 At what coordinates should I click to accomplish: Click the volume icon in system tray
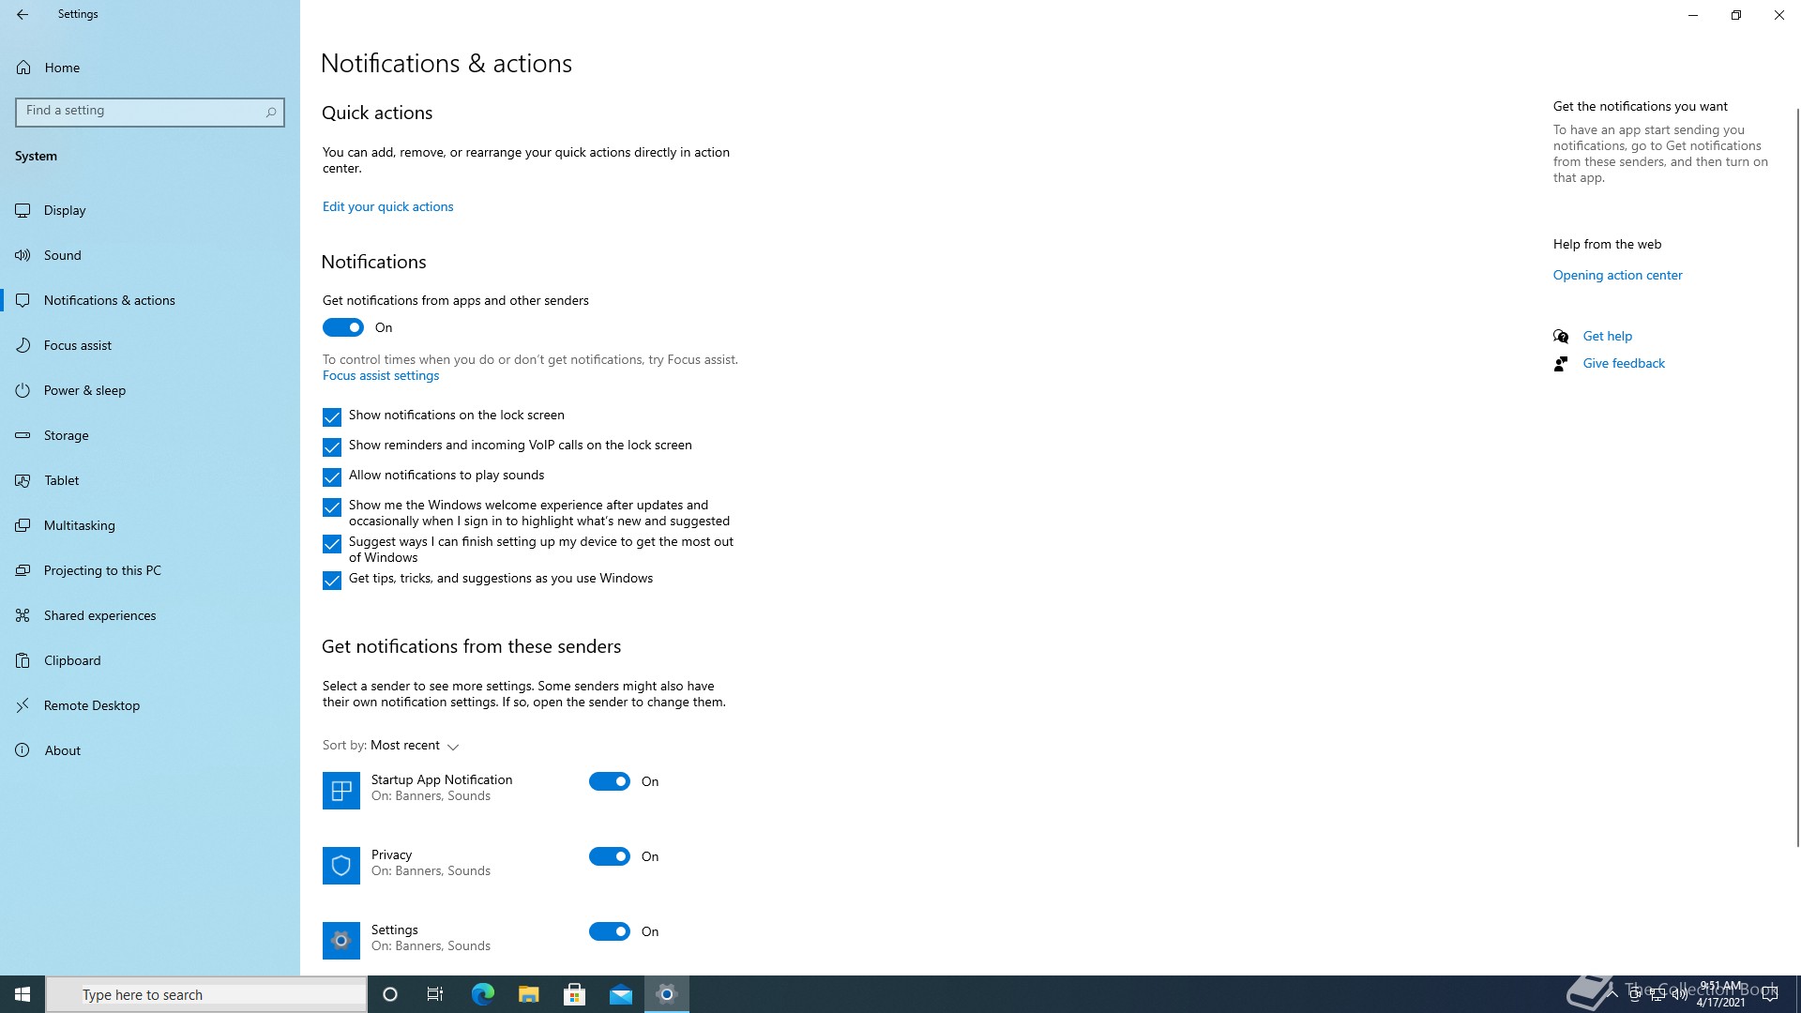(x=1680, y=995)
